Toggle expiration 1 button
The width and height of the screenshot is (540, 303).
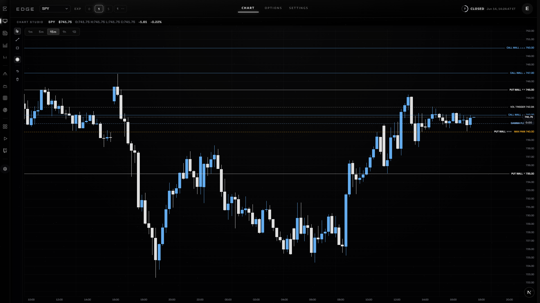click(x=99, y=9)
